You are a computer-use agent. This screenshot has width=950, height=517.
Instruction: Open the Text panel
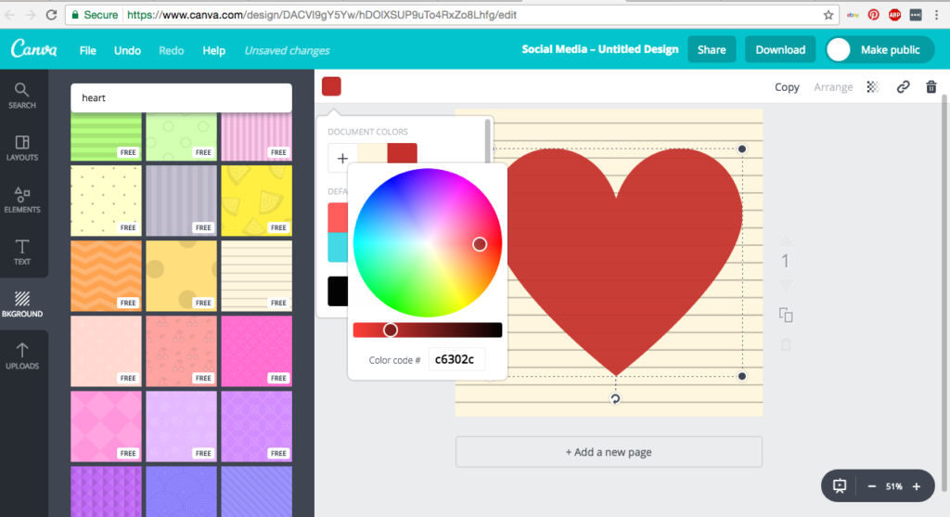(22, 252)
